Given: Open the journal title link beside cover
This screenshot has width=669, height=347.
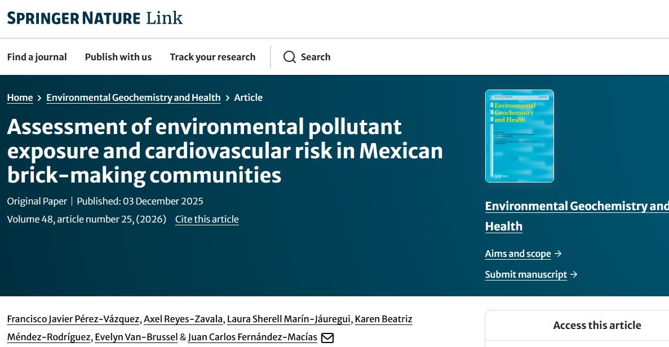Looking at the screenshot, I should pos(576,206).
